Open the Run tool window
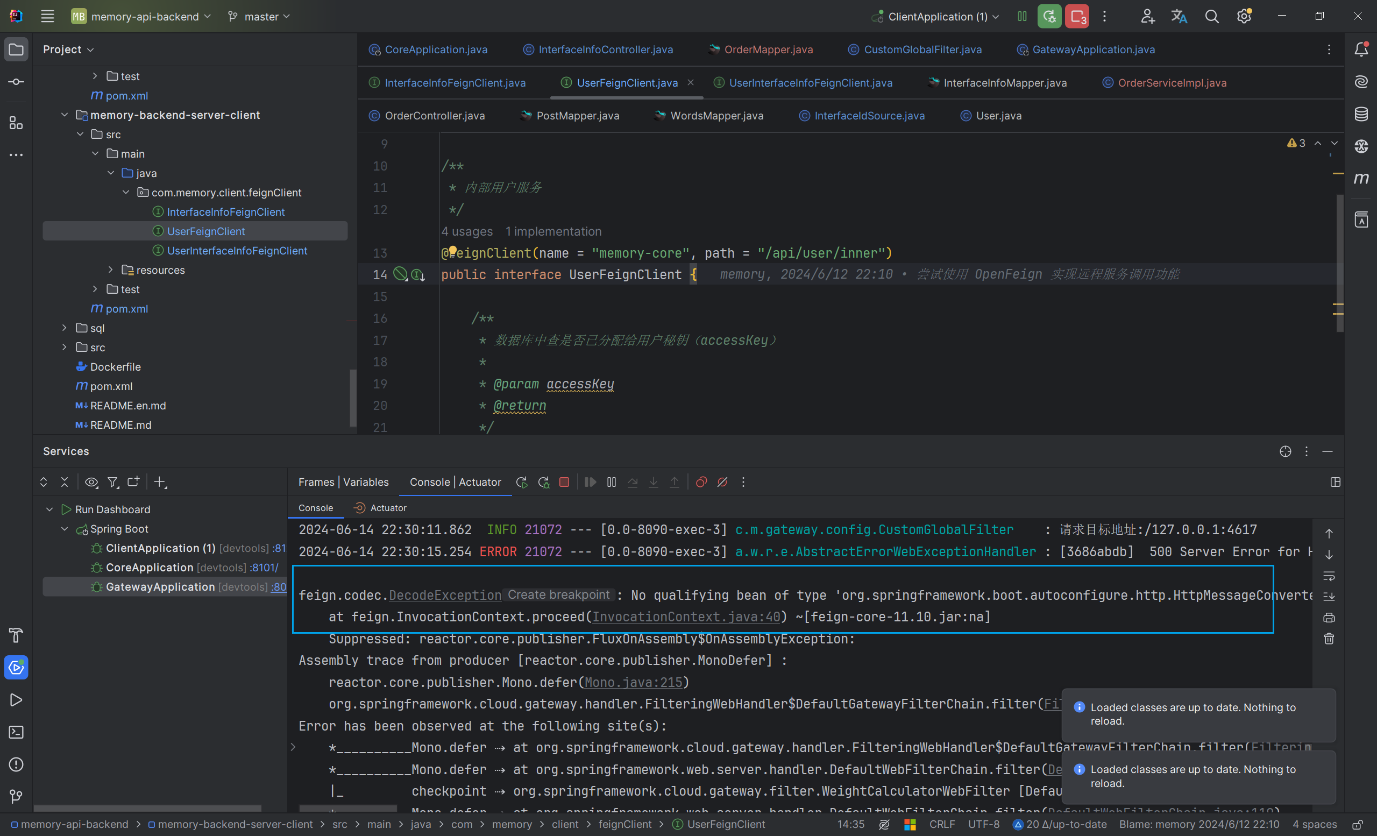 pos(16,700)
